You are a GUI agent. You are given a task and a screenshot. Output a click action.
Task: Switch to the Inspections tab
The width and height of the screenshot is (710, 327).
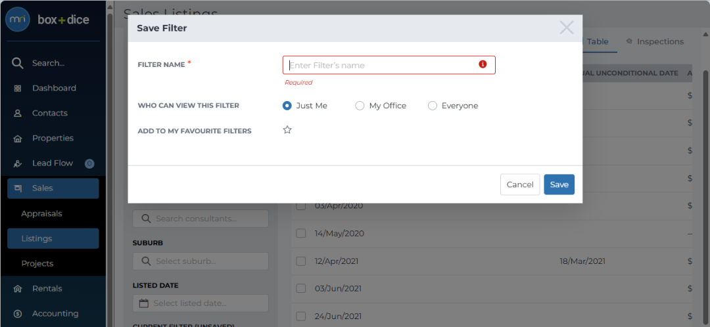click(655, 41)
